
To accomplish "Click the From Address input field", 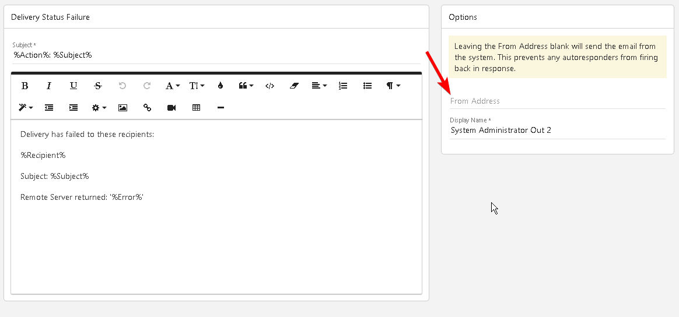I will coord(557,101).
